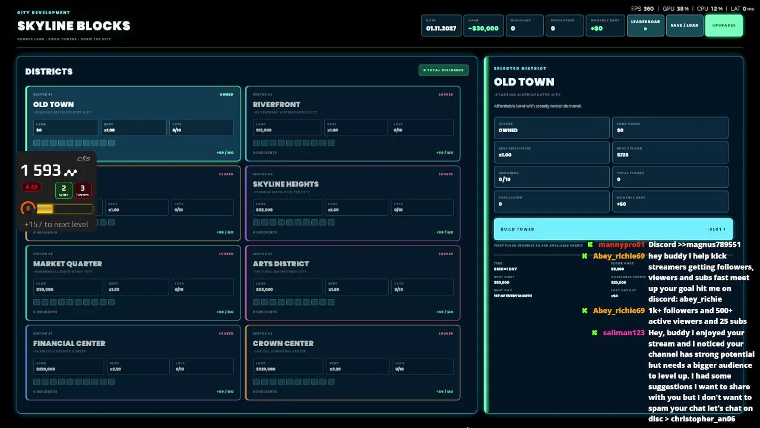This screenshot has width=760, height=428.
Task: Click the GPU 38% performance readout
Action: [676, 9]
